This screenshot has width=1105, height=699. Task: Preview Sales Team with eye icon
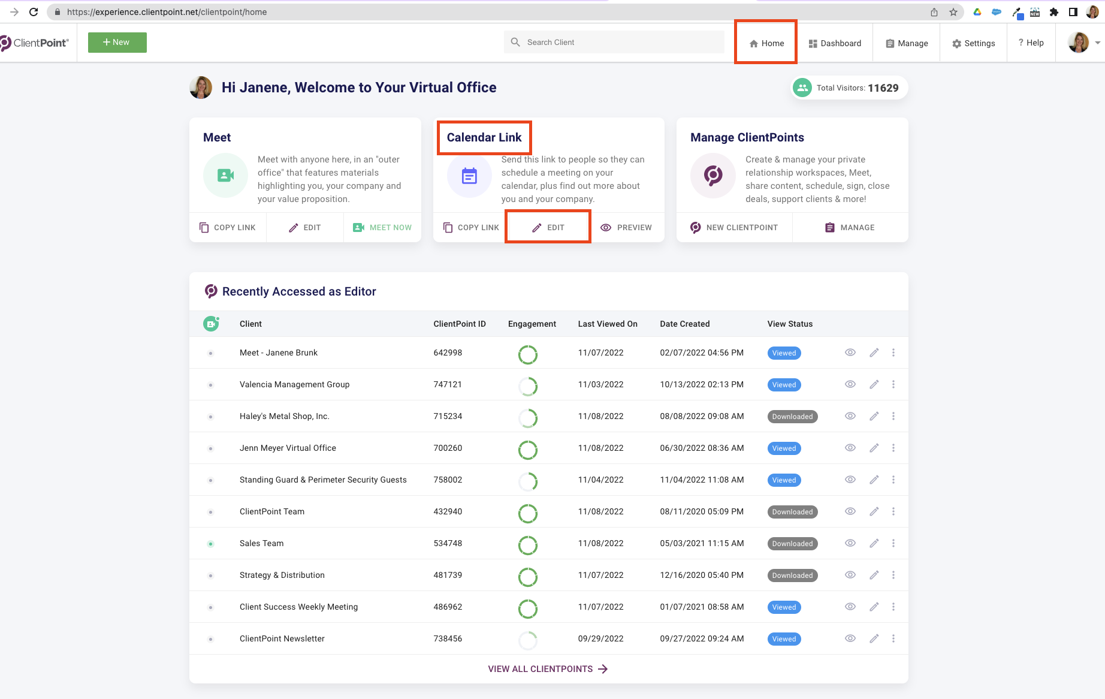850,543
